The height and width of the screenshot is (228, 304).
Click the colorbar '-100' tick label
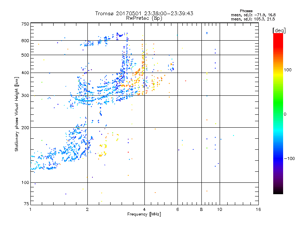click(x=290, y=158)
